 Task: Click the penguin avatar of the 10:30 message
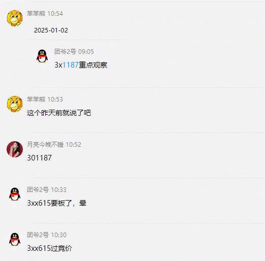coord(15,239)
